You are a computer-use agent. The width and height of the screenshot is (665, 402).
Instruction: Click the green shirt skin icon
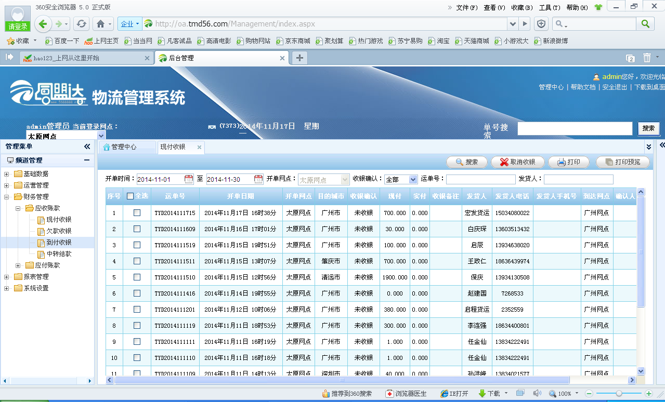coord(598,7)
